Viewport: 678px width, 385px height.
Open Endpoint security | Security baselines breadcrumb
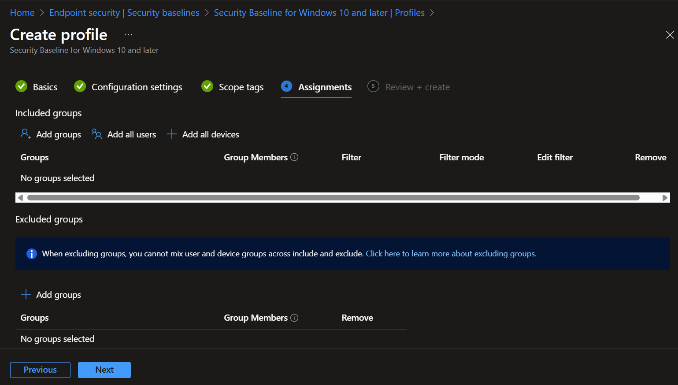(x=124, y=13)
